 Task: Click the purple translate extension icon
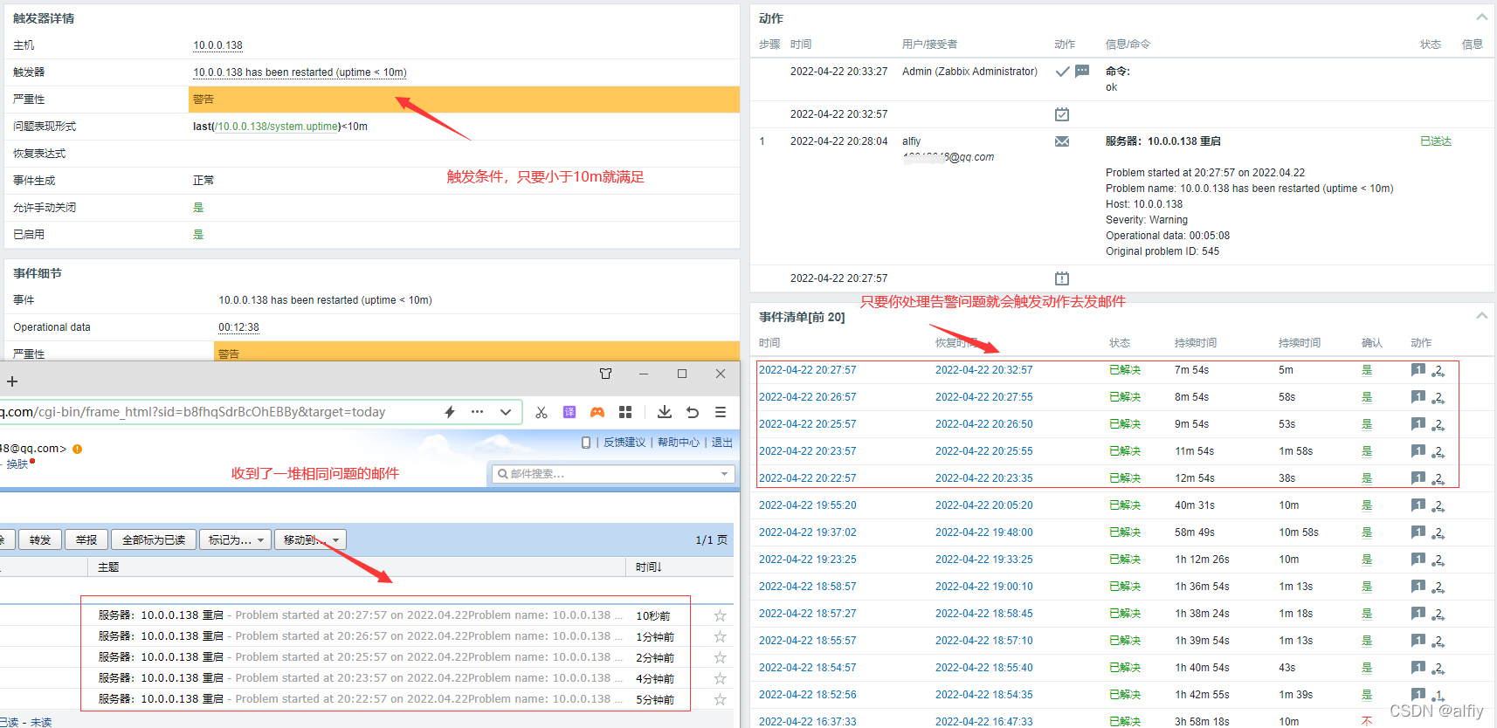[x=569, y=412]
